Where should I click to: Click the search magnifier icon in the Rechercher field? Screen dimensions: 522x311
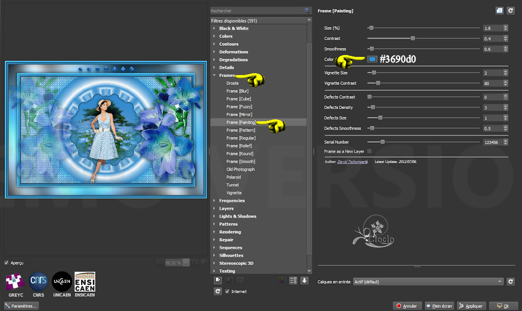[306, 10]
